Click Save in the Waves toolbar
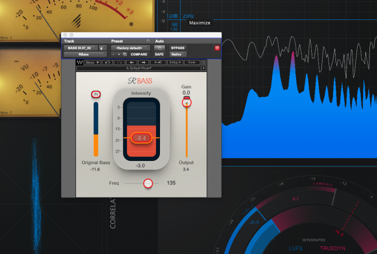This screenshot has height=254, width=377. [x=192, y=62]
